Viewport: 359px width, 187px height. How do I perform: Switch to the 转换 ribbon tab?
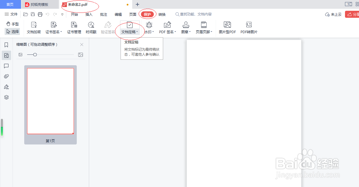(162, 14)
